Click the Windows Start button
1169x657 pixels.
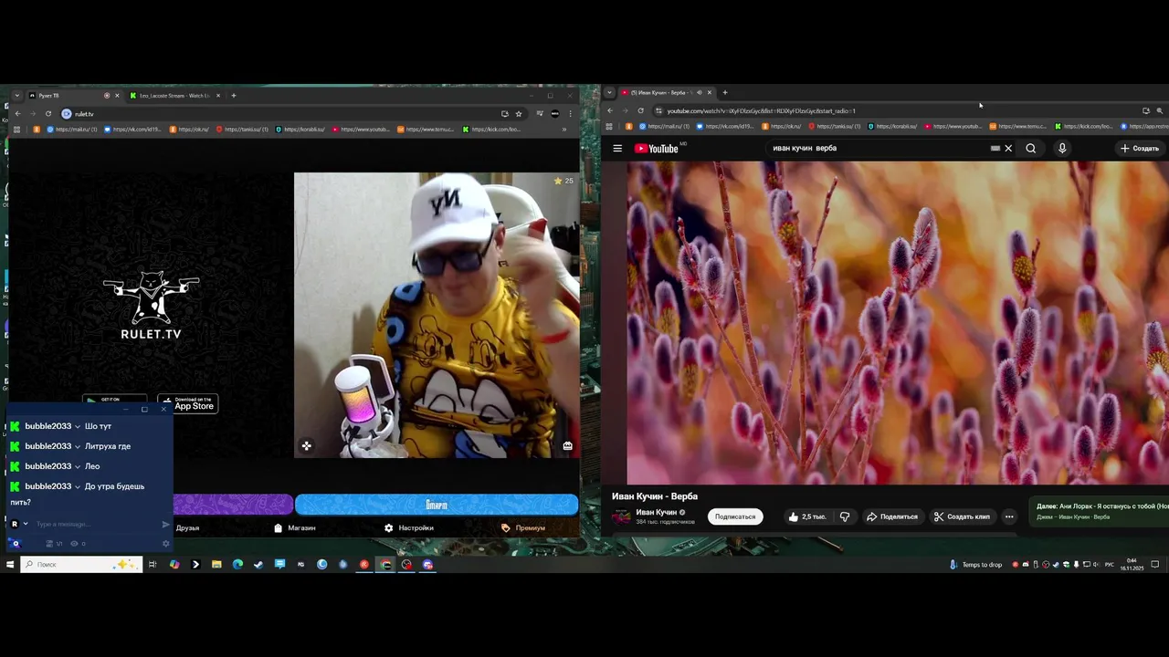pos(10,565)
